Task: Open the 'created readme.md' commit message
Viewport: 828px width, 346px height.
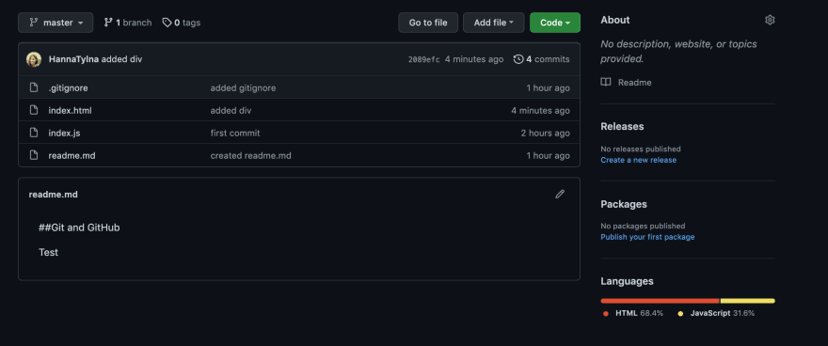Action: 251,155
